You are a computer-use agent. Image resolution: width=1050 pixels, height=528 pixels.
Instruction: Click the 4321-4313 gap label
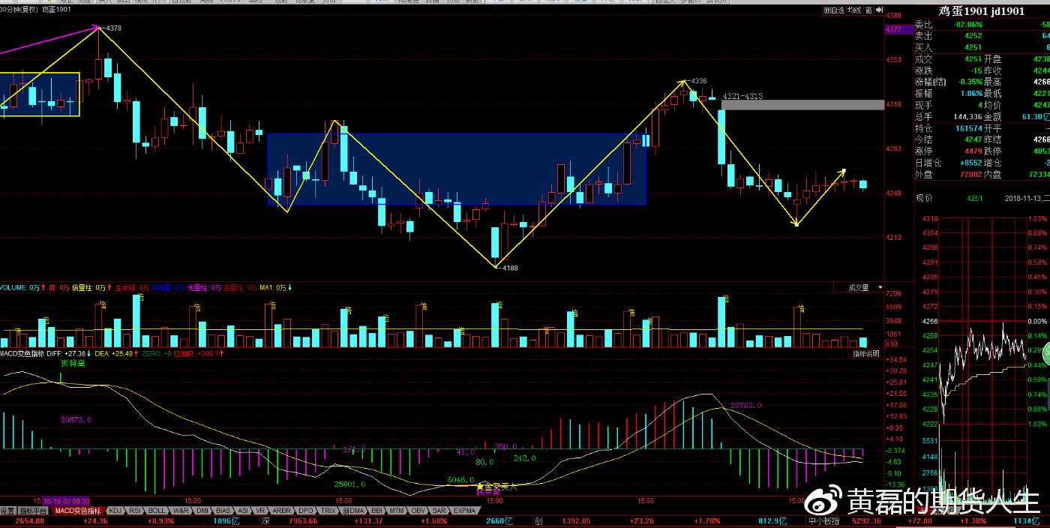click(742, 96)
